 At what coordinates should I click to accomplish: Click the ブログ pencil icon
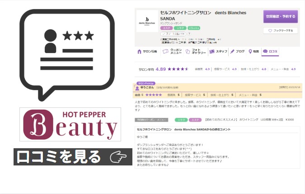(x=232, y=52)
